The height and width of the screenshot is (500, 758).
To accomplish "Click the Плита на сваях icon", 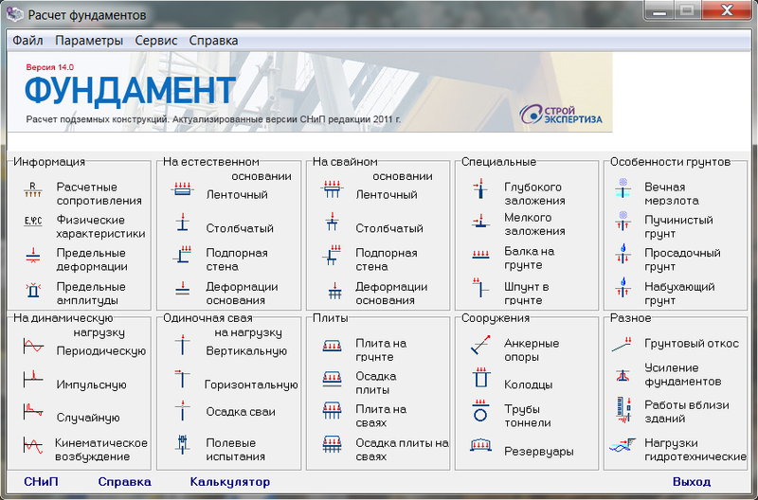I will (332, 413).
